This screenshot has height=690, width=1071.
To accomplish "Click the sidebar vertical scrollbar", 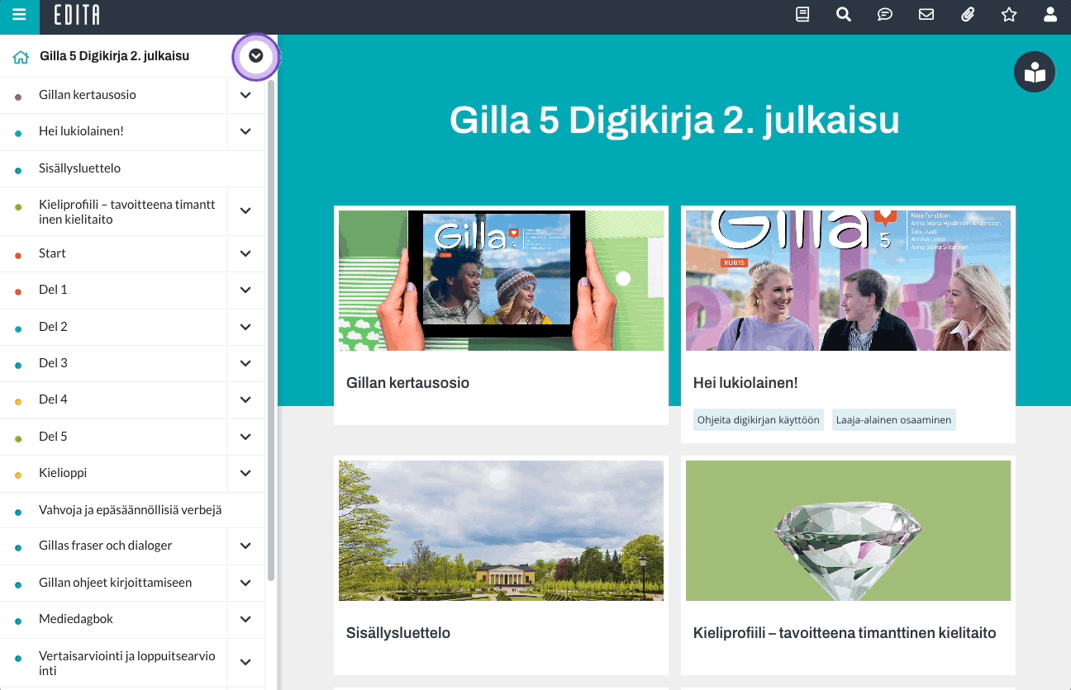I will coord(271,330).
